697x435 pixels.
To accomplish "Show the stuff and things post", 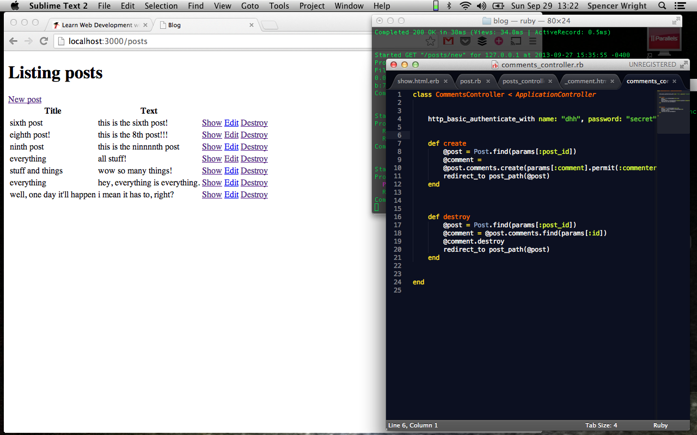I will [x=212, y=171].
